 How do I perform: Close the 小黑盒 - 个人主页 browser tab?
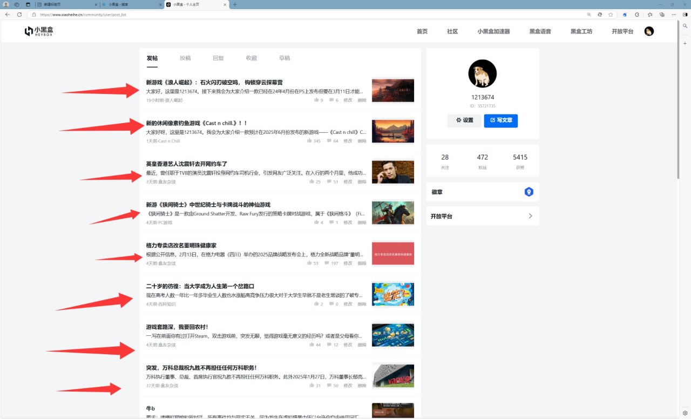pos(226,4)
